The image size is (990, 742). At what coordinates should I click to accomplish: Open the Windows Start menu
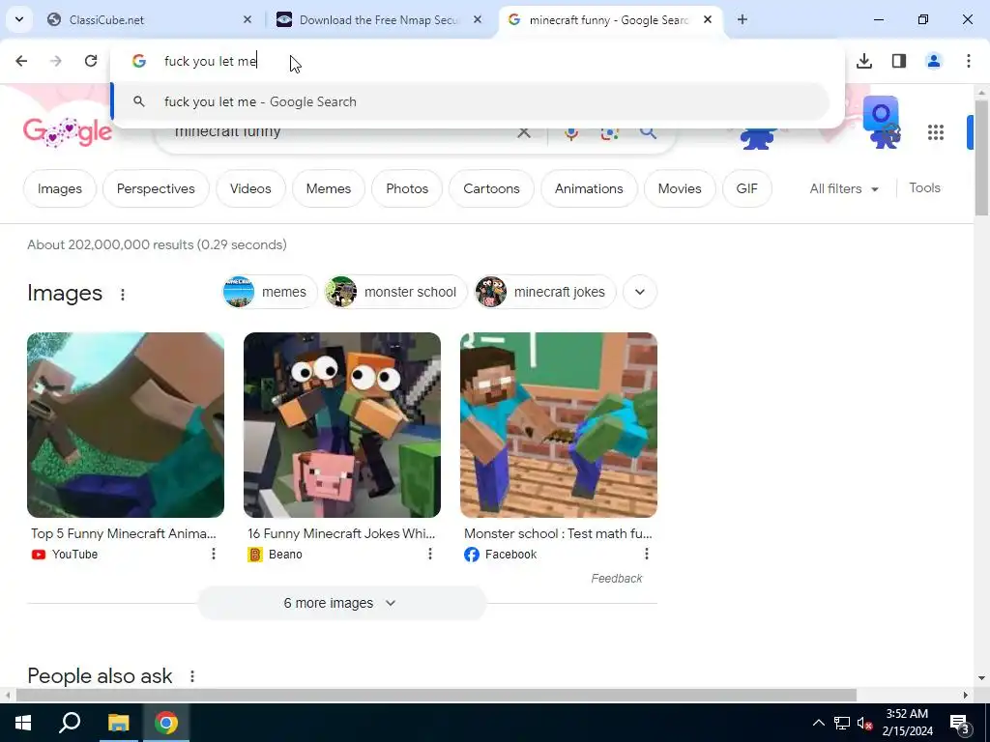pos(23,723)
